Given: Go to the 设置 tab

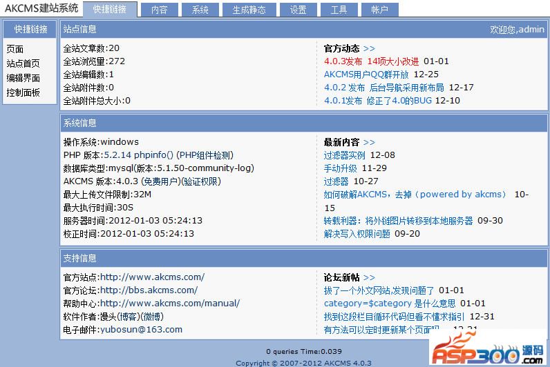Looking at the screenshot, I should [298, 10].
